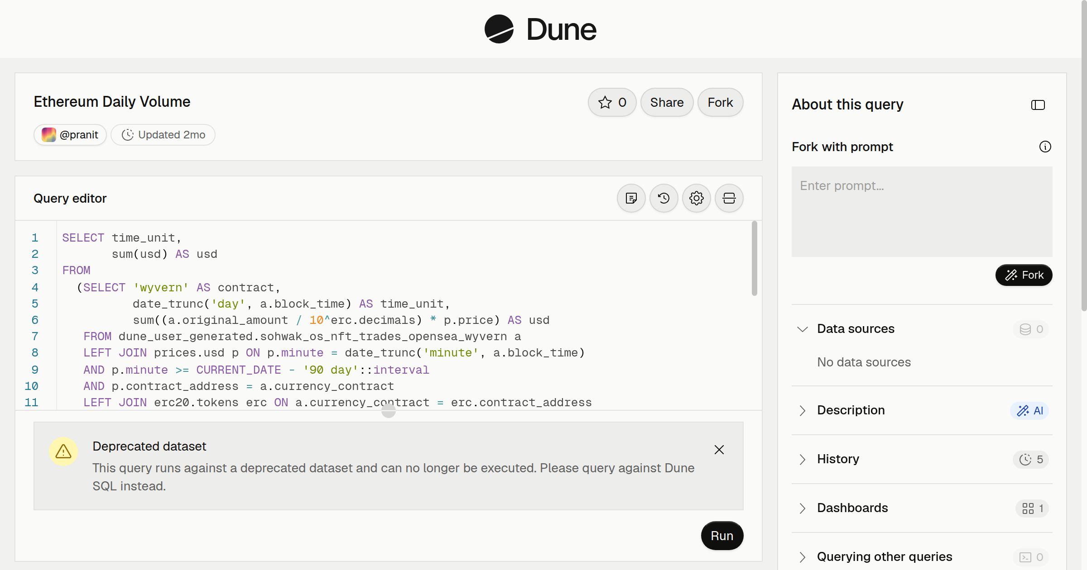Click the Enter prompt text field
Screen dimensions: 1087x570
(922, 212)
